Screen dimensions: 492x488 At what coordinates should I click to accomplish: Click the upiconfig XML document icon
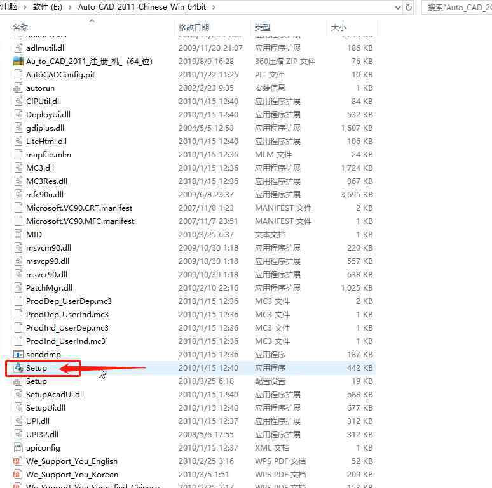pos(18,448)
